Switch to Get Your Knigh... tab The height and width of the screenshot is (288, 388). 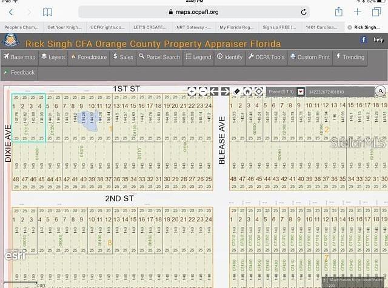[65, 27]
